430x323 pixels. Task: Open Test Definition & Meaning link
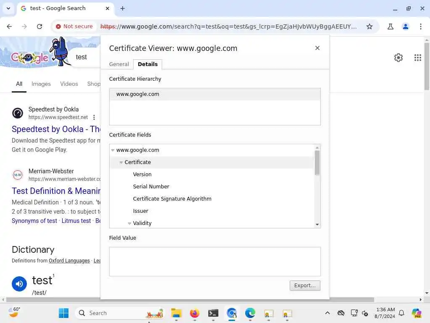coord(56,191)
